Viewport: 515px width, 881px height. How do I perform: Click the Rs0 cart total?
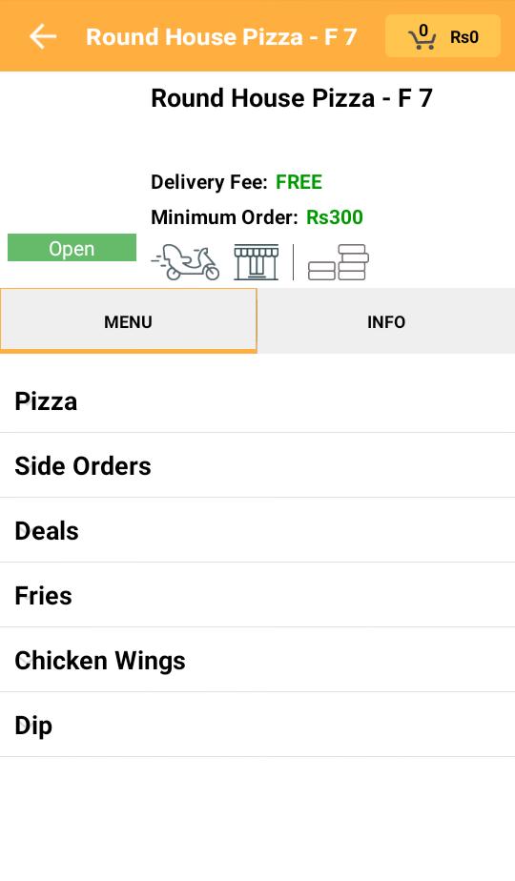coord(464,37)
